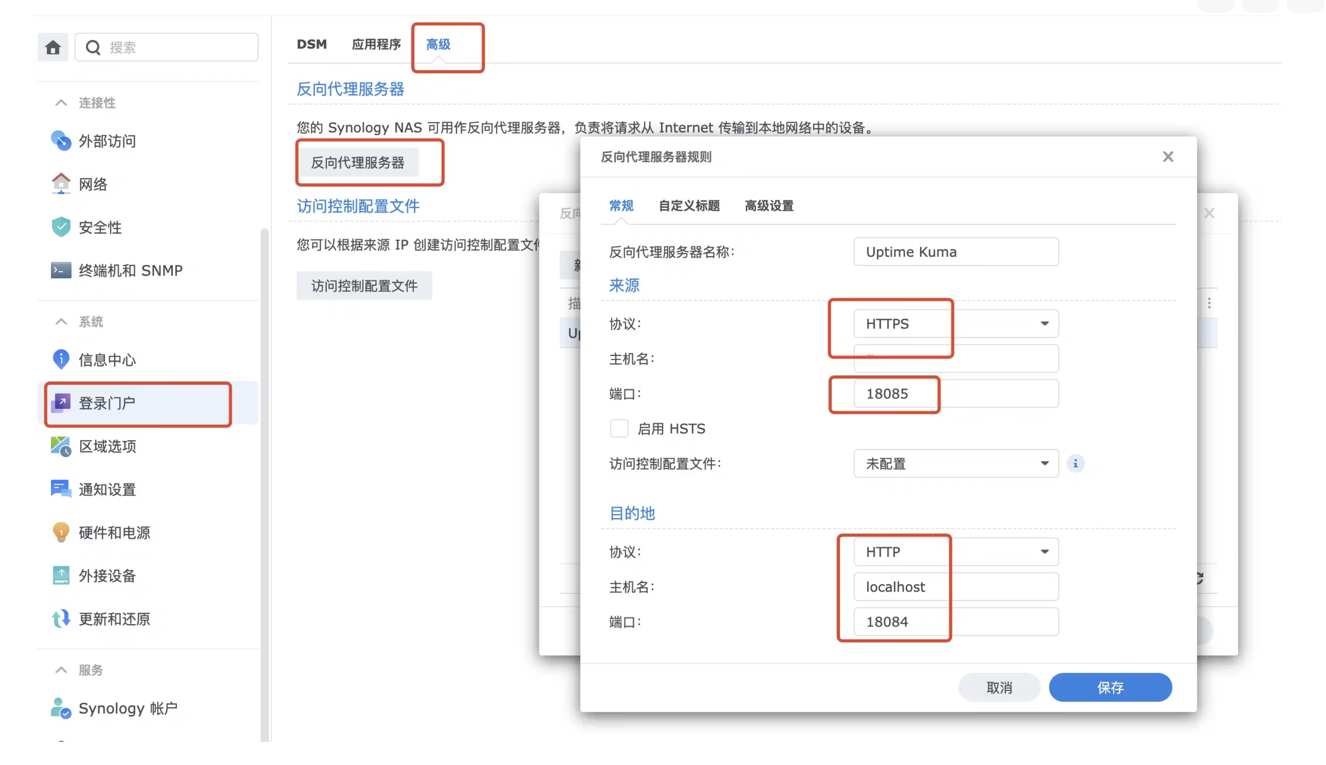Open the 外接设备 panel

107,575
